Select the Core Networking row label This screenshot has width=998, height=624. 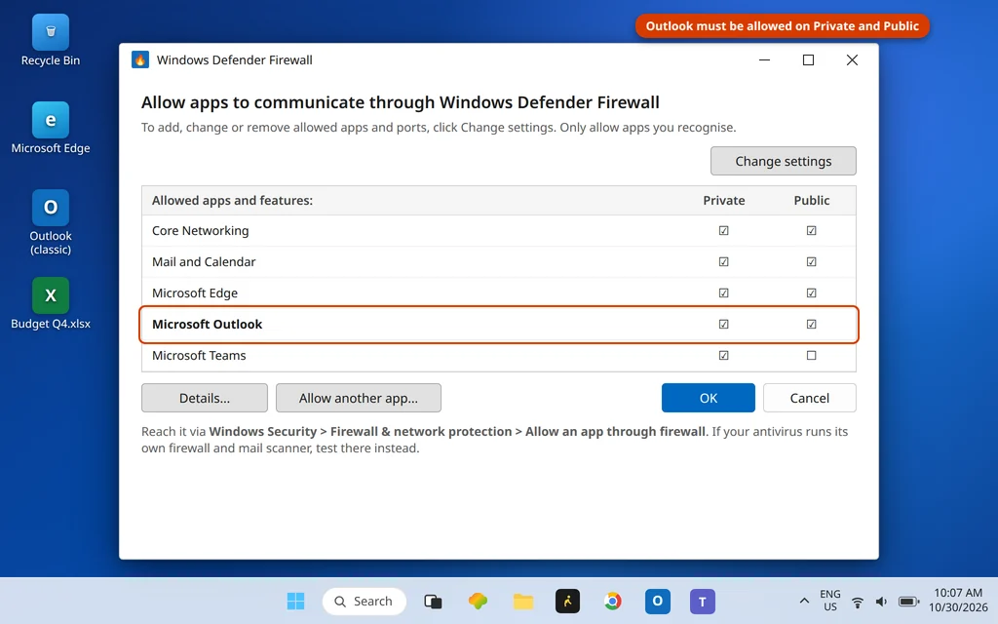pos(201,230)
